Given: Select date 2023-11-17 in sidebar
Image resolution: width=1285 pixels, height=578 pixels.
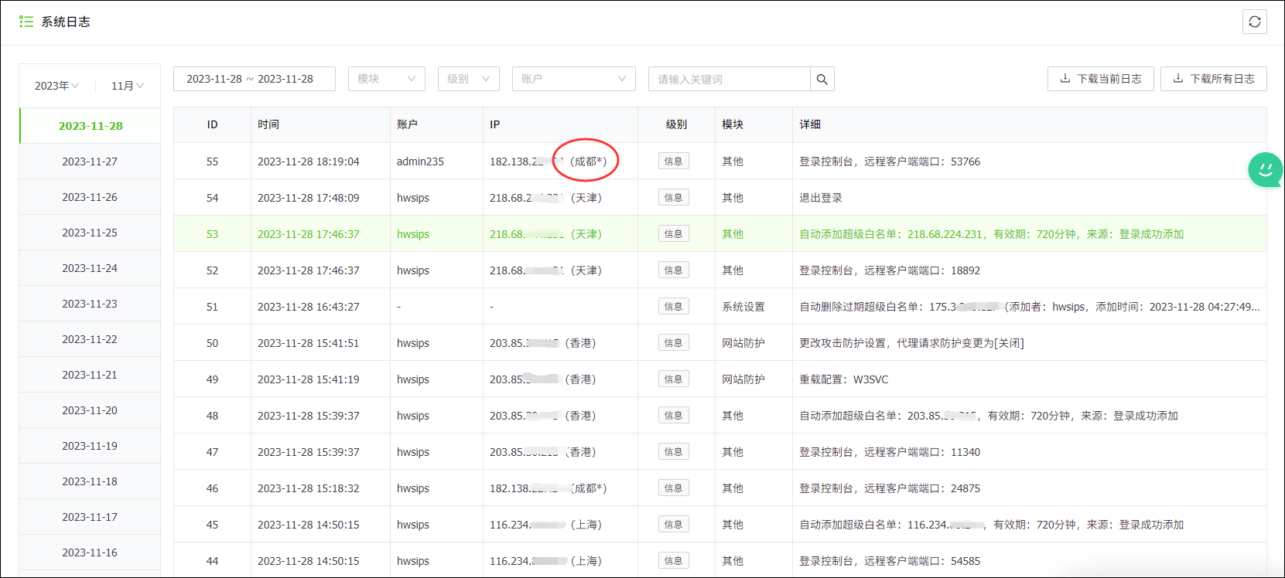Looking at the screenshot, I should [90, 517].
